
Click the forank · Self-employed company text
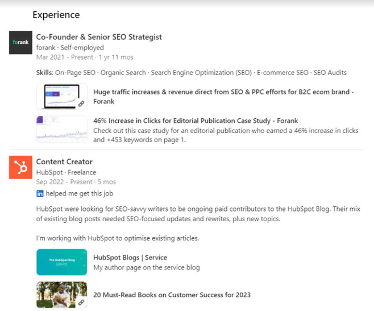click(70, 48)
